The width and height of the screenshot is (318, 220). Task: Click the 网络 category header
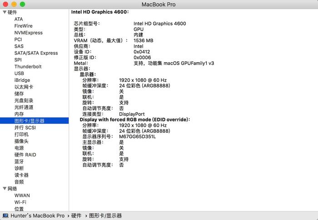pos(12,189)
